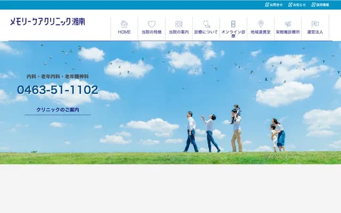The image size is (341, 213).
Task: Open the 採用情報 link in top bar
Action: (320, 5)
